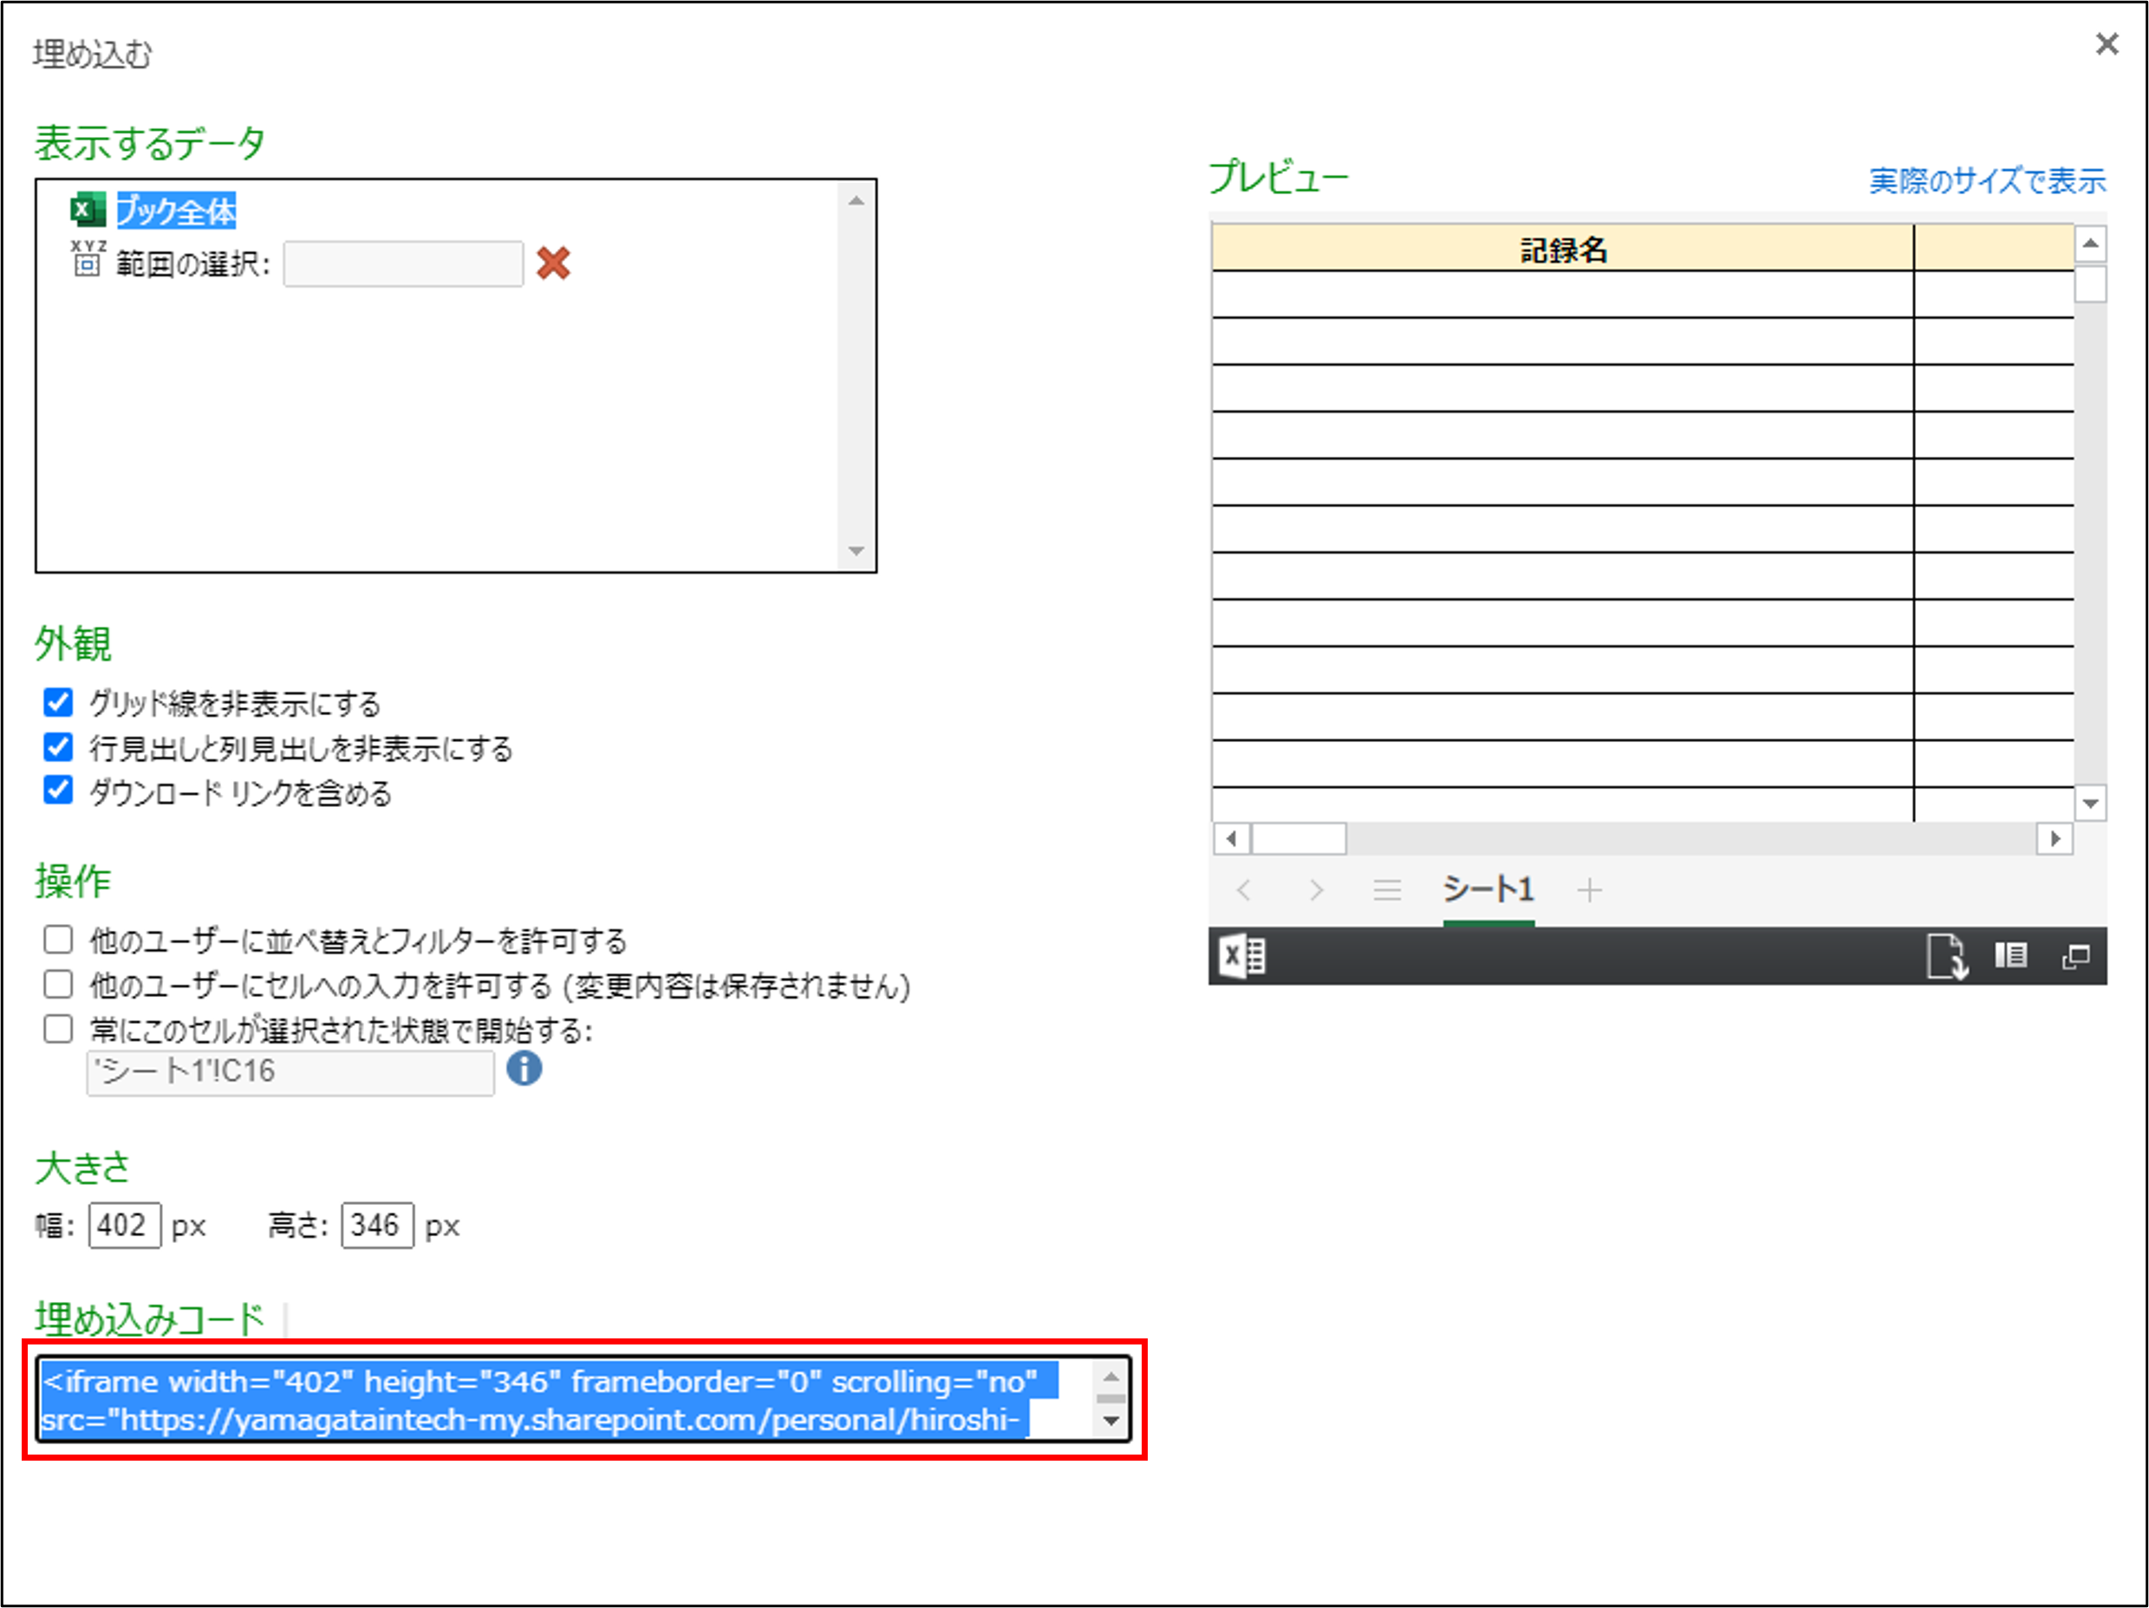This screenshot has height=1608, width=2149.
Task: Click the 実際のサイズで表示 link
Action: tap(1987, 180)
